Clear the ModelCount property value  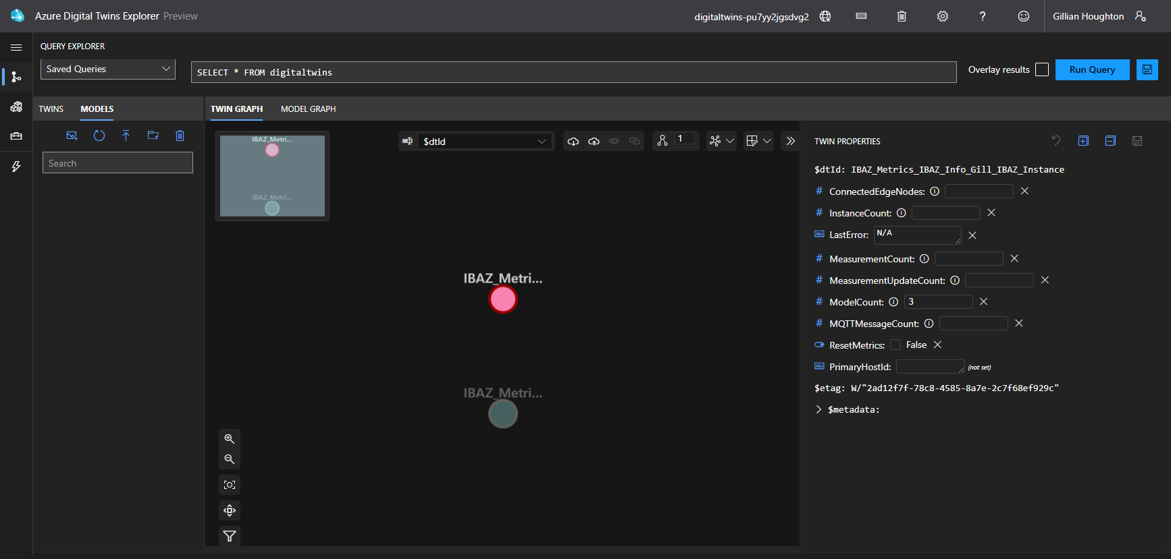click(x=983, y=301)
